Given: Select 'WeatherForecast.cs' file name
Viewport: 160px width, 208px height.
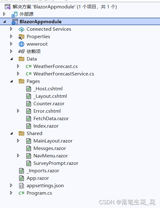Looking at the screenshot, I should pos(55,66).
